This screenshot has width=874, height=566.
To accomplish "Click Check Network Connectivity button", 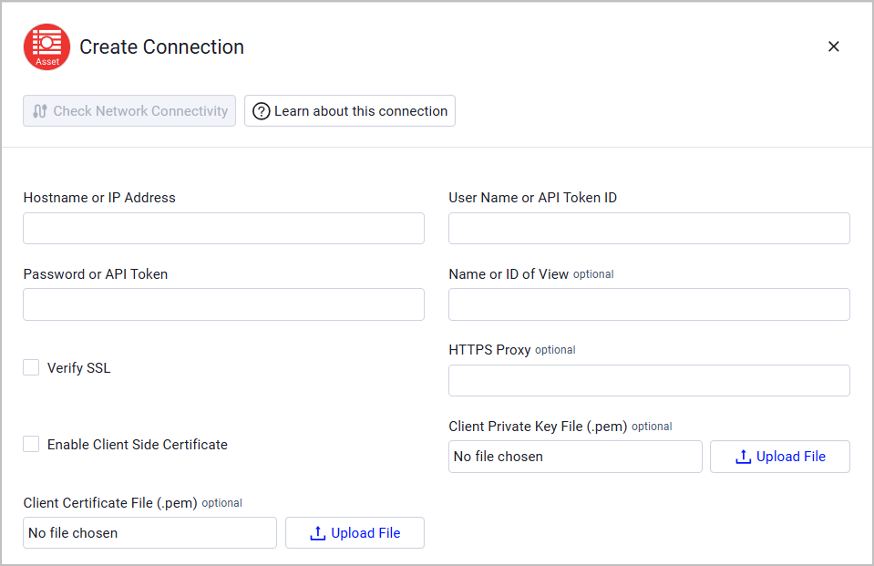I will pyautogui.click(x=129, y=111).
